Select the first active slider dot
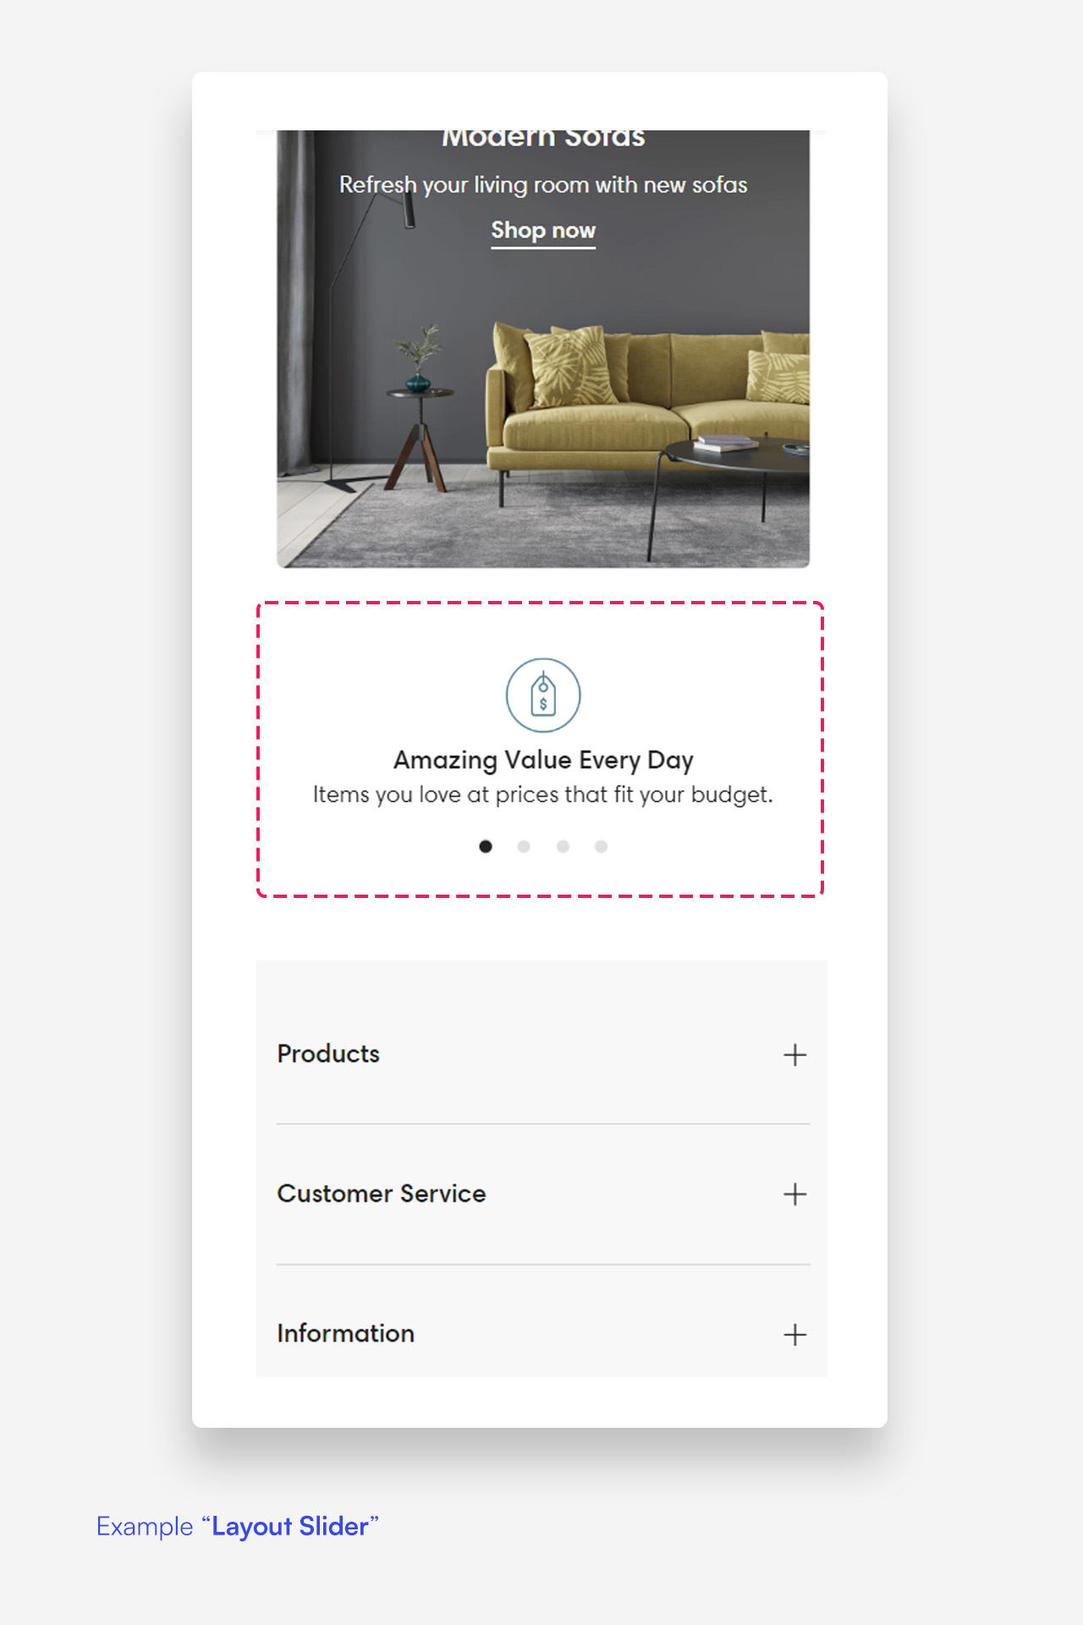The image size is (1083, 1625). [486, 846]
